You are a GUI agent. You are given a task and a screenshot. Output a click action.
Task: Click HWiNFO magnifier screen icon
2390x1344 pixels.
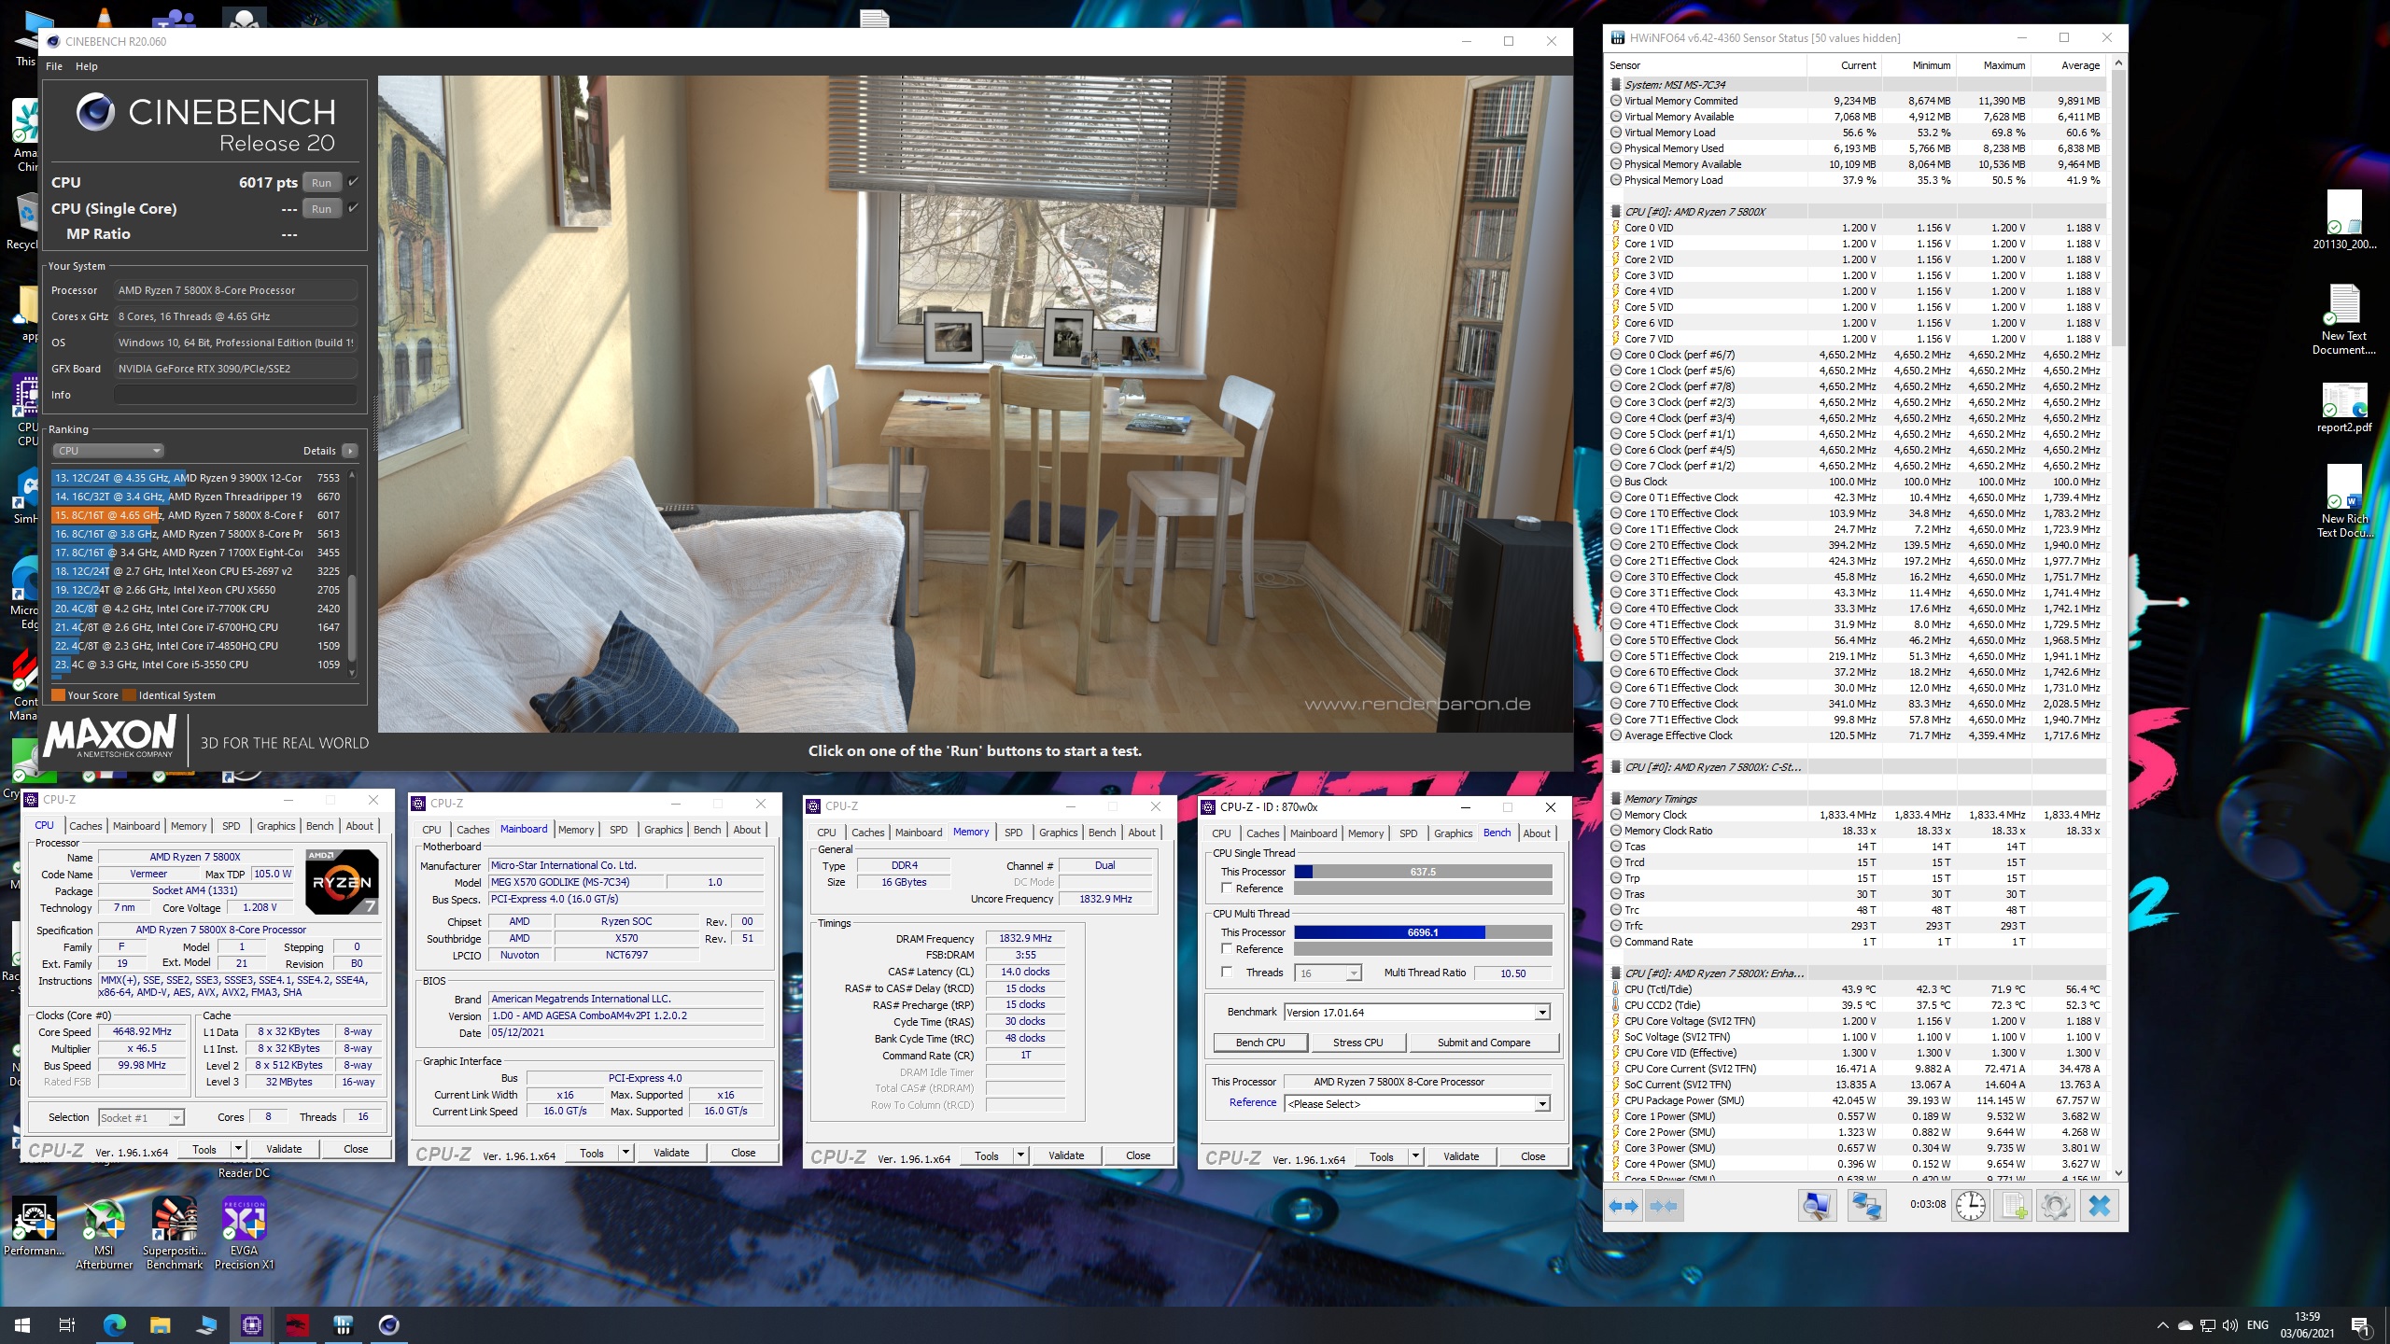pyautogui.click(x=1817, y=1206)
